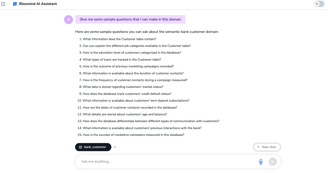Click the user avatar beside the message

[69, 20]
